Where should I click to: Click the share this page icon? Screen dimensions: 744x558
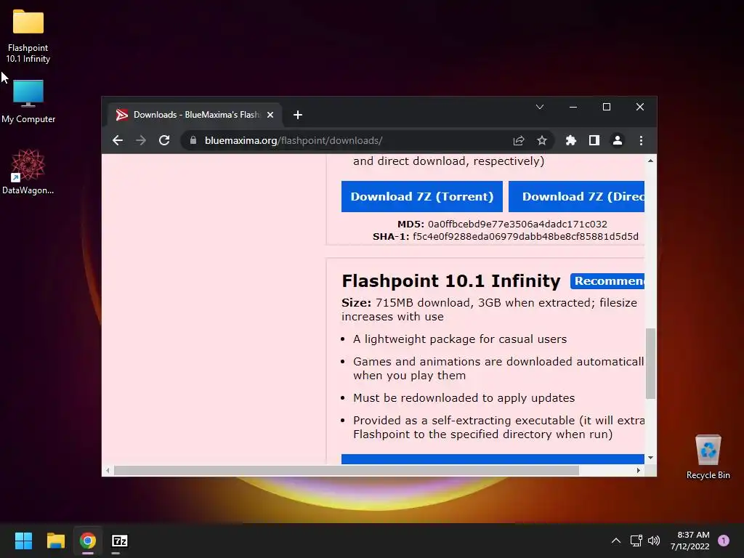(x=519, y=140)
